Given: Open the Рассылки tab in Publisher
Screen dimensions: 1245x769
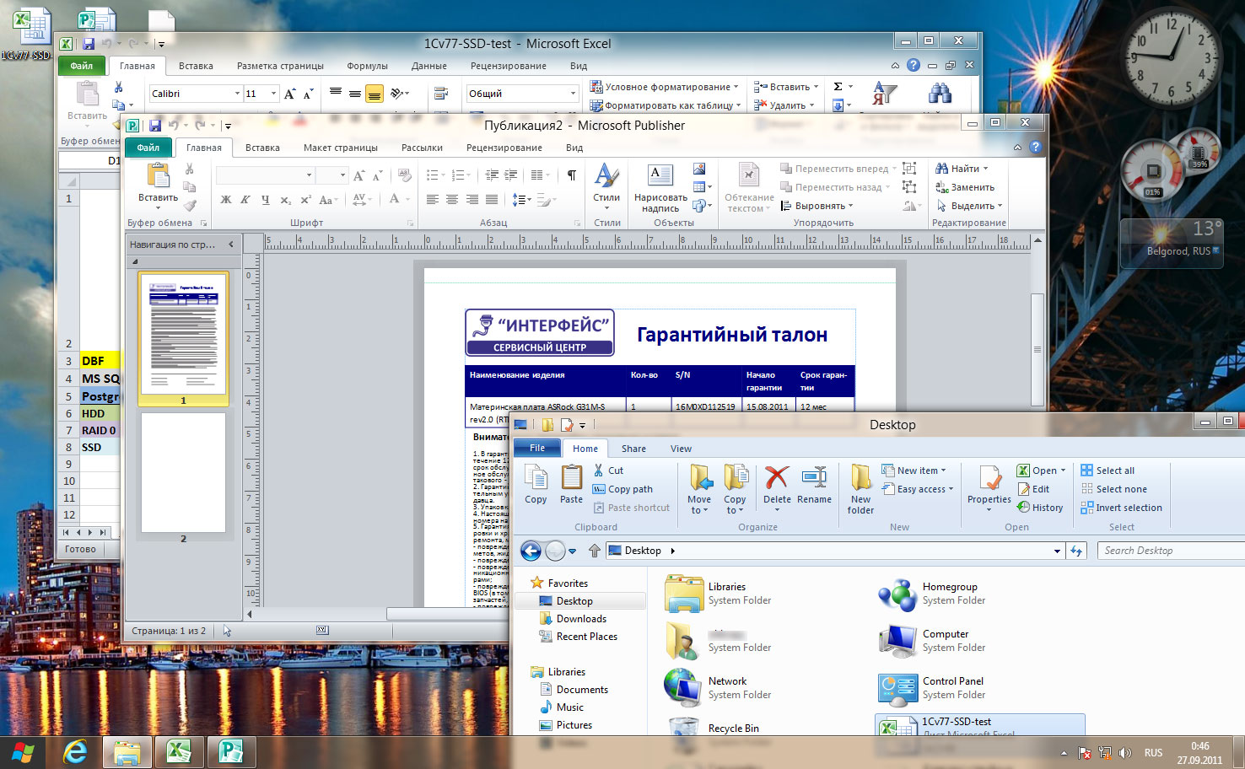Looking at the screenshot, I should (422, 148).
